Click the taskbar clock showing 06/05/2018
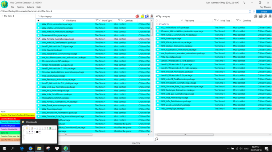This screenshot has height=152, width=272. (x=256, y=148)
